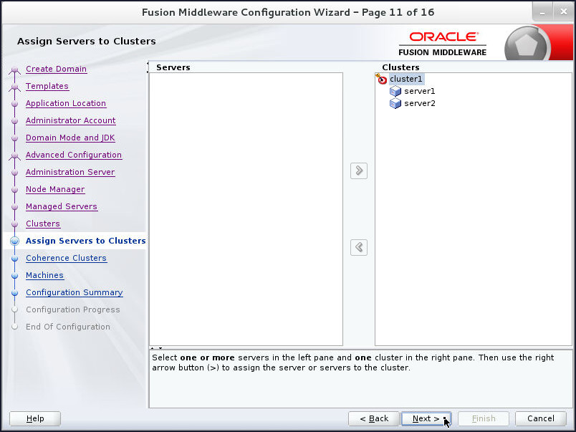The image size is (576, 432).
Task: Click inside the empty Servers pane
Action: 247,208
